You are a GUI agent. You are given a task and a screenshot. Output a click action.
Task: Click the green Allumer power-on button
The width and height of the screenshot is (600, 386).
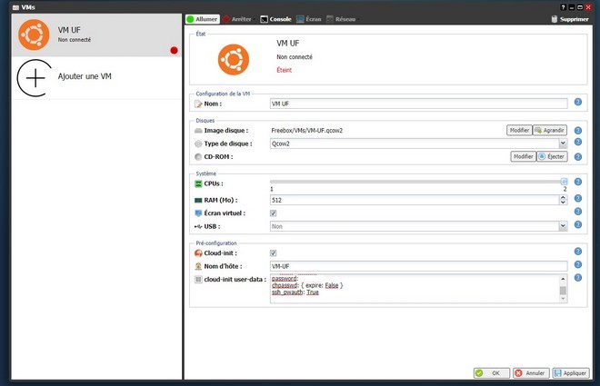[x=203, y=18]
